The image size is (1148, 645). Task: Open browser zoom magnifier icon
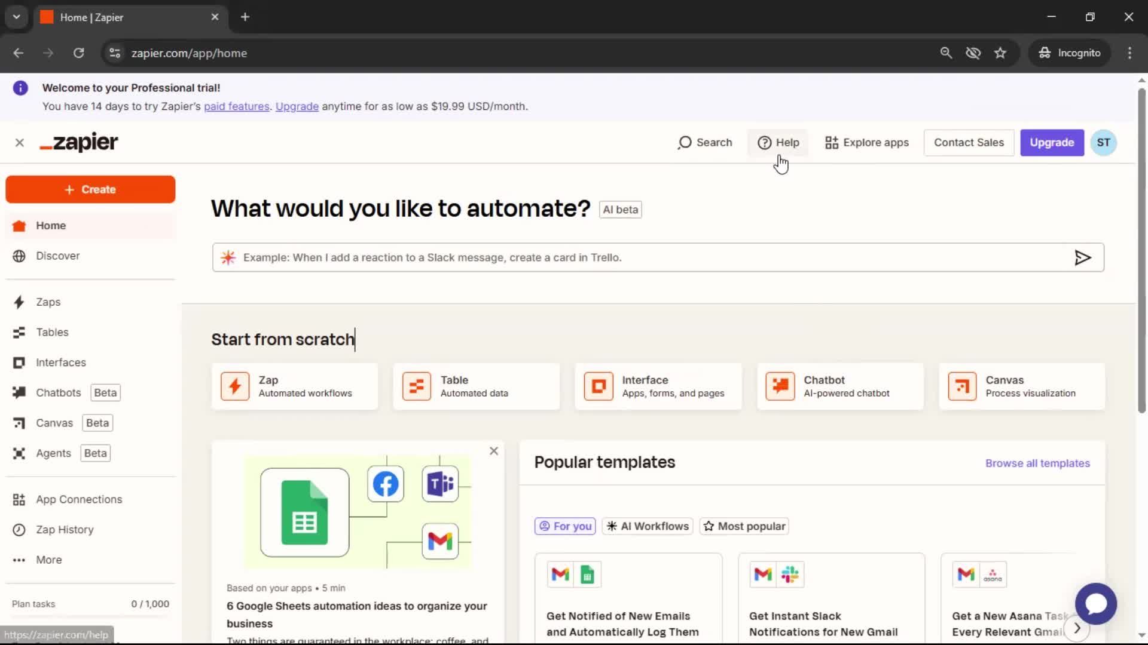[x=946, y=53]
